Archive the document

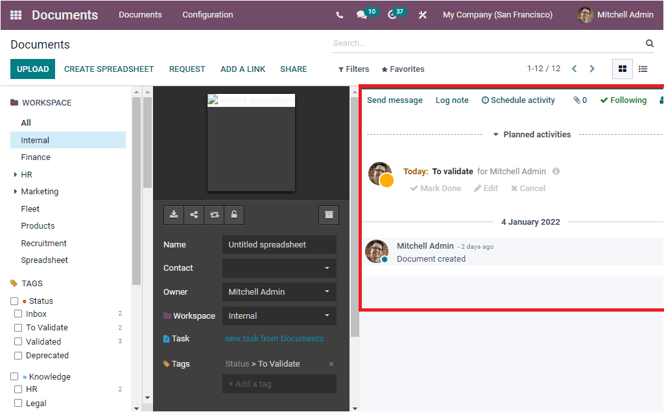point(329,215)
